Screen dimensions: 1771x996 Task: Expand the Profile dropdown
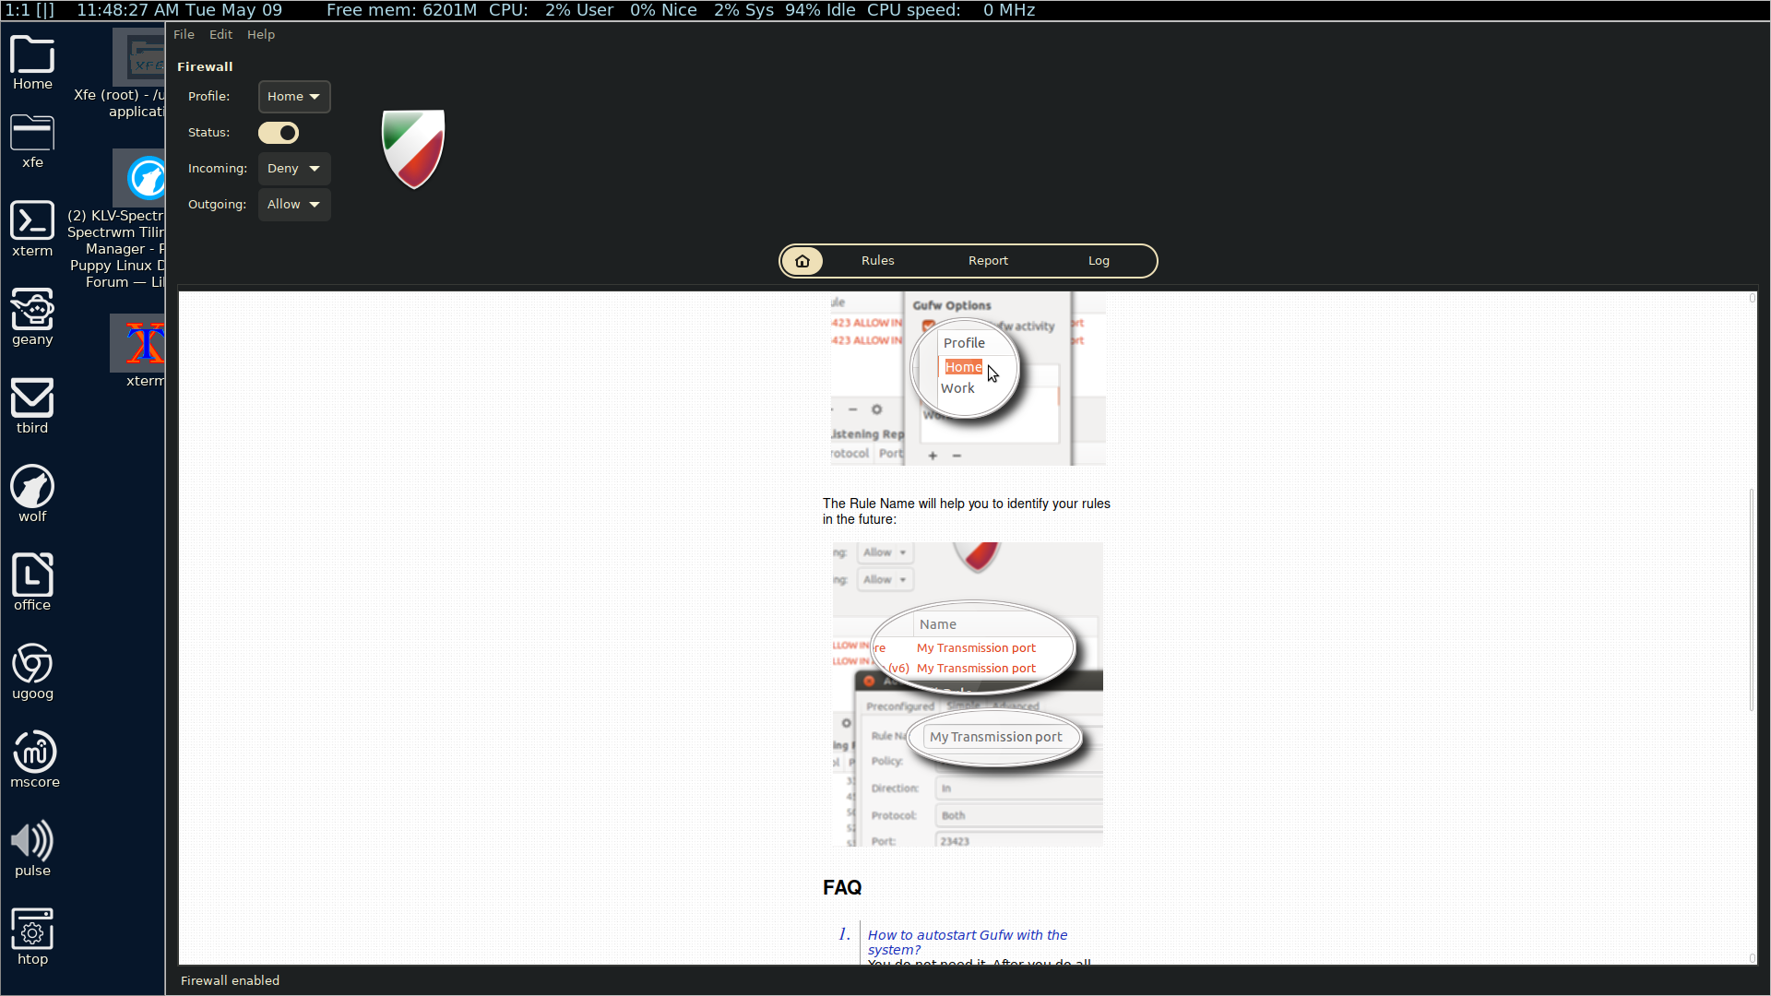click(293, 97)
